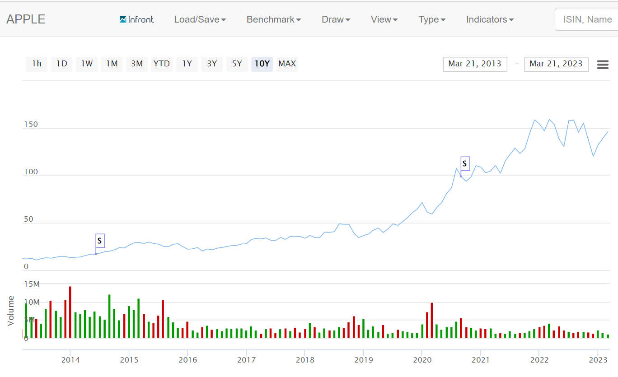
Task: Select the 1h time range
Action: 37,64
